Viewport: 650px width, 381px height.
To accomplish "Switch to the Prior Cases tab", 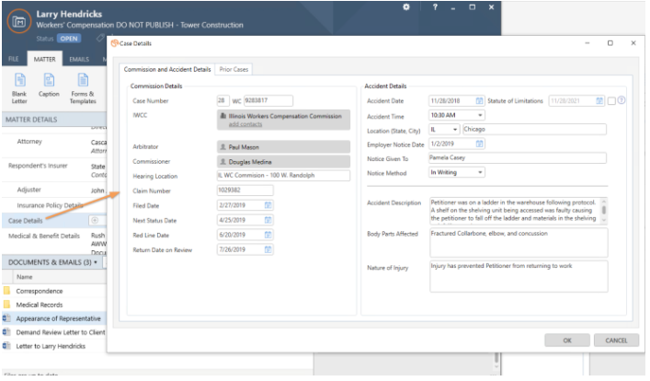I will 234,69.
